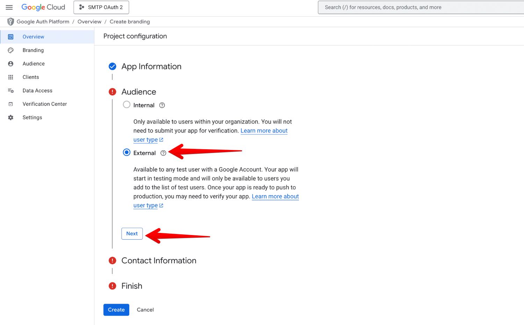Image resolution: width=524 pixels, height=325 pixels.
Task: Click the search resources input field
Action: coord(419,7)
